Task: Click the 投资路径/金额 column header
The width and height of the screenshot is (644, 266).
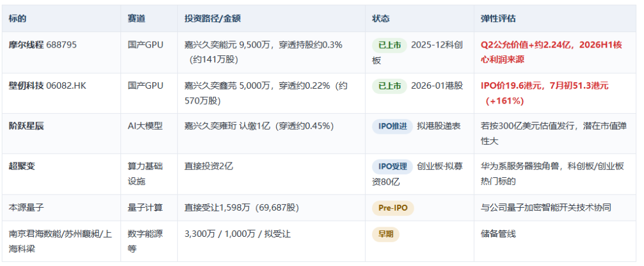Action: coord(271,19)
